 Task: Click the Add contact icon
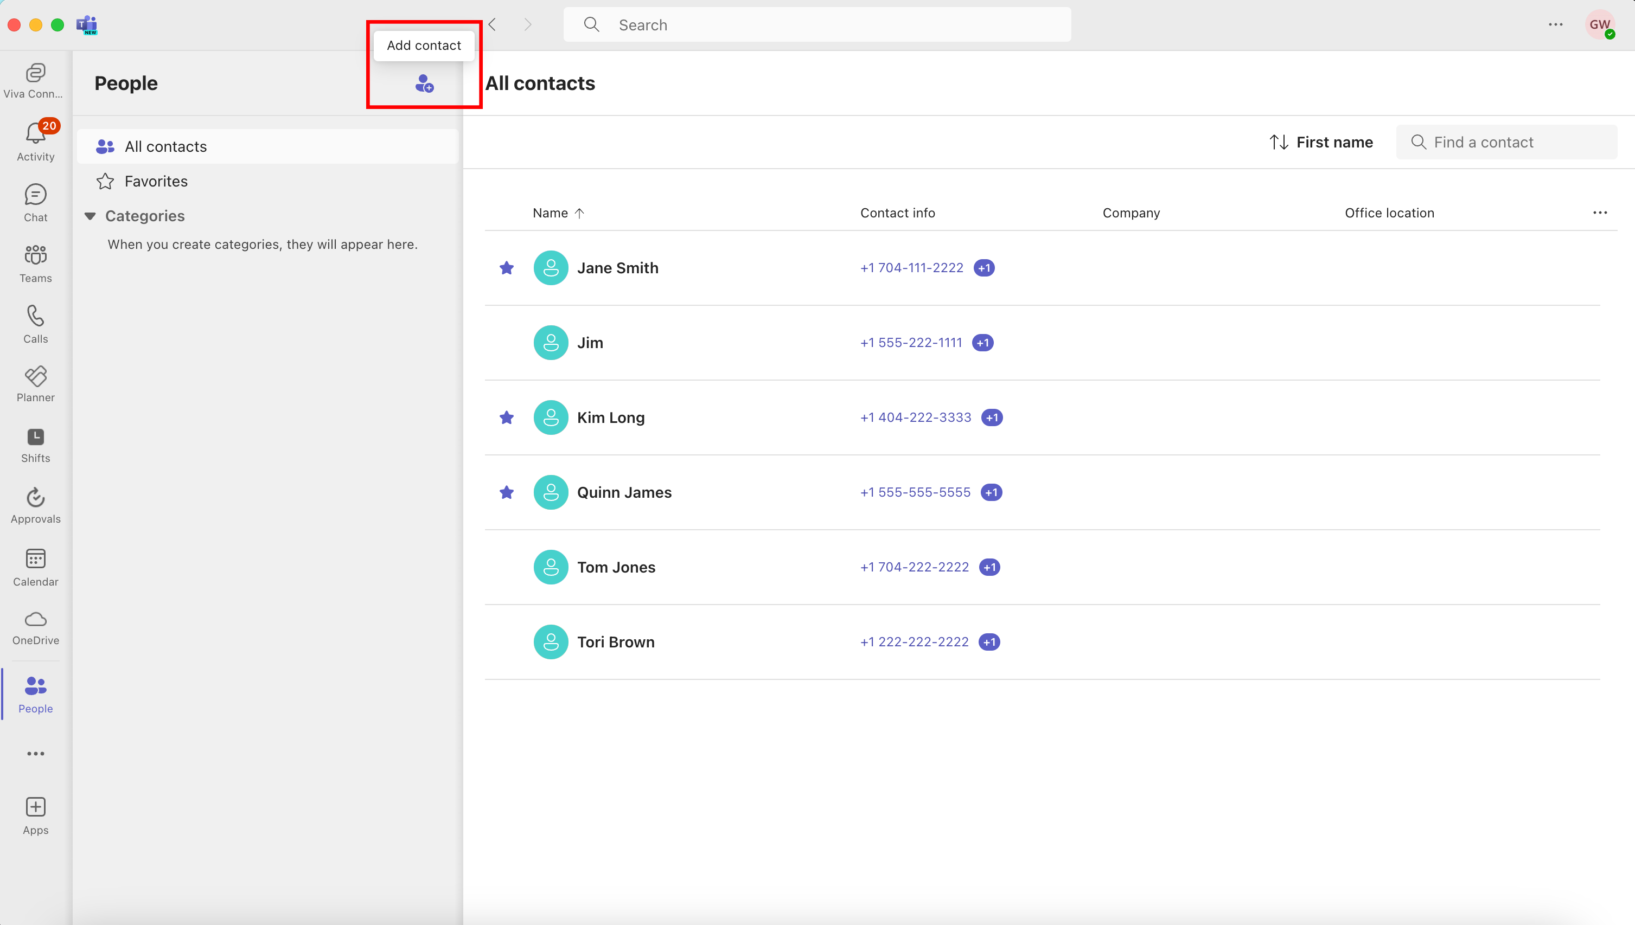pyautogui.click(x=424, y=83)
